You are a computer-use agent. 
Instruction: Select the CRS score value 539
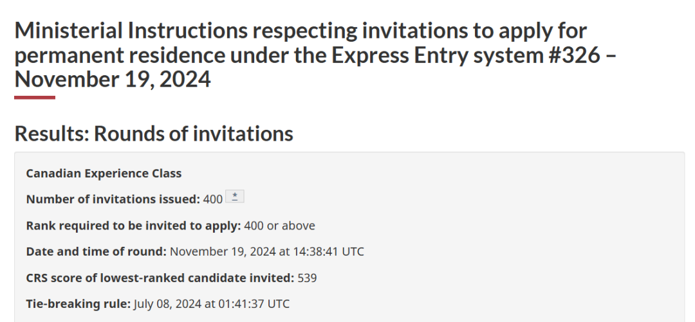pyautogui.click(x=307, y=278)
